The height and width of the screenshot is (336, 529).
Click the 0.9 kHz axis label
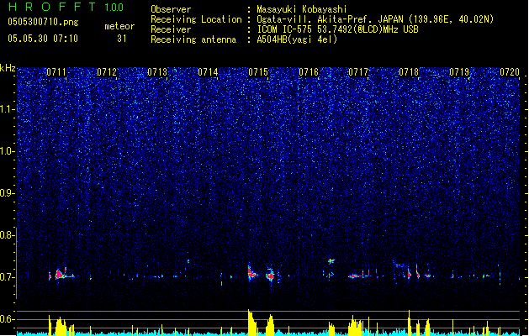[x=8, y=193]
